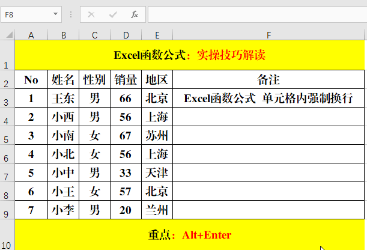Click the Insert Function fx icon

pyautogui.click(x=135, y=14)
